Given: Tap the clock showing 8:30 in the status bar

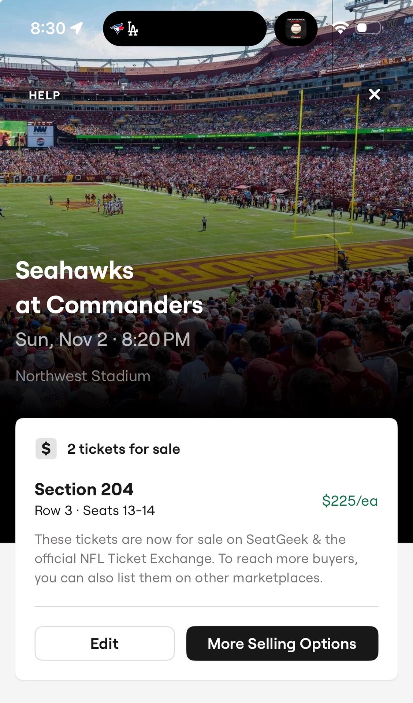Looking at the screenshot, I should click(x=48, y=27).
